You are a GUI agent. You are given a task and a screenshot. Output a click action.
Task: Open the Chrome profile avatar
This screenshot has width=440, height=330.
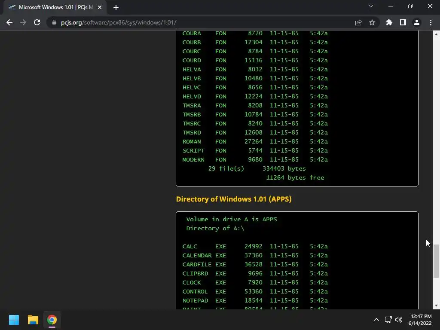point(417,22)
